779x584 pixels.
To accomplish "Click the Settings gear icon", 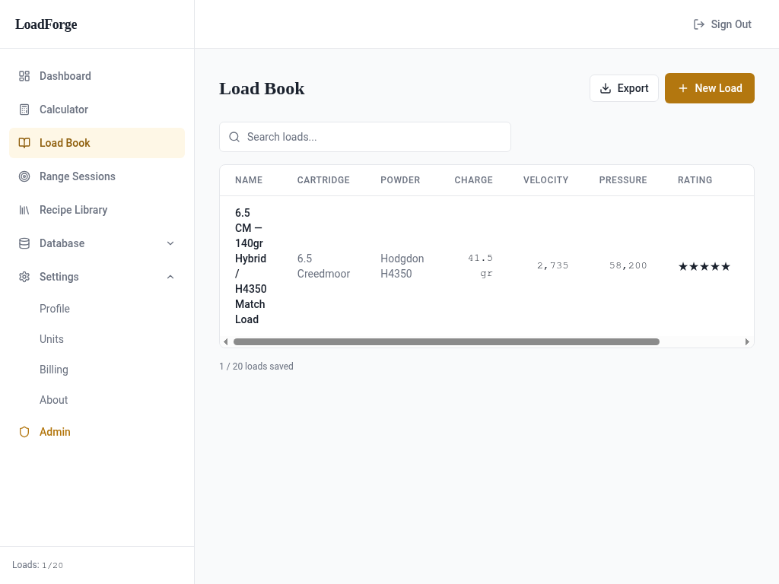I will [x=24, y=277].
